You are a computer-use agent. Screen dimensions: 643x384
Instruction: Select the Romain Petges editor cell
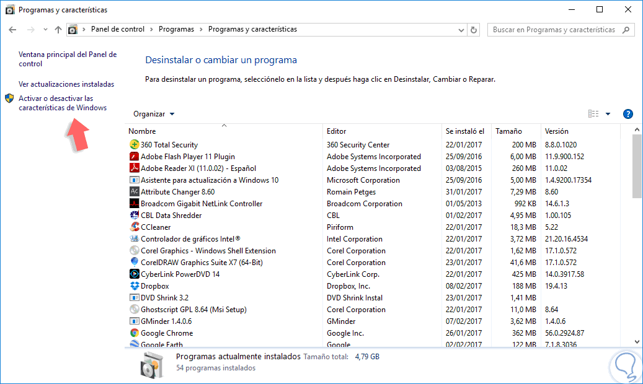(x=351, y=192)
